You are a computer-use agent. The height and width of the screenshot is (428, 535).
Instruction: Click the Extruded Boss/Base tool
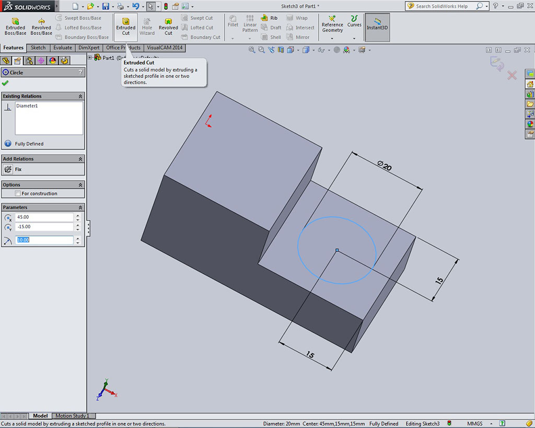[15, 27]
